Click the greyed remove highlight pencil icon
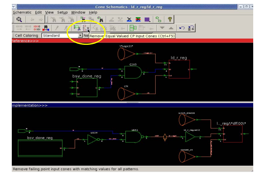 pos(120,20)
